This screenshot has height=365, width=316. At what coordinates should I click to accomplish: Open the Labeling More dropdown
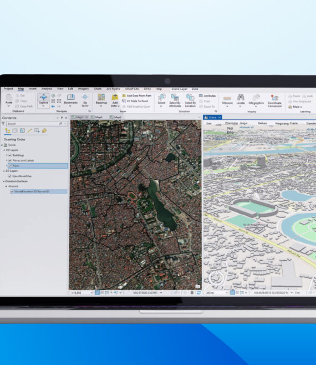pyautogui.click(x=295, y=107)
